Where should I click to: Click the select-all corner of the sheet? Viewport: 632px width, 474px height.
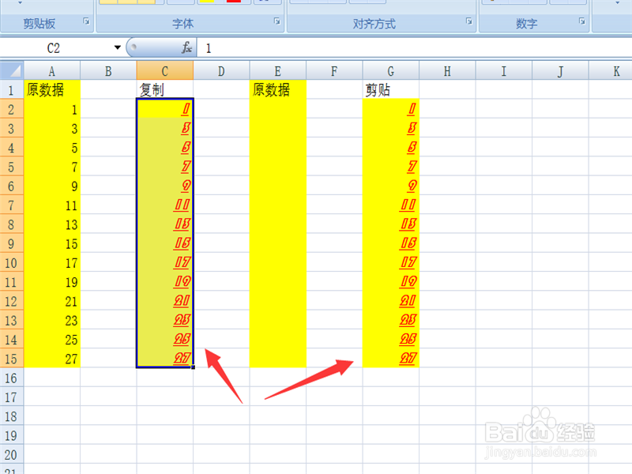(x=12, y=70)
